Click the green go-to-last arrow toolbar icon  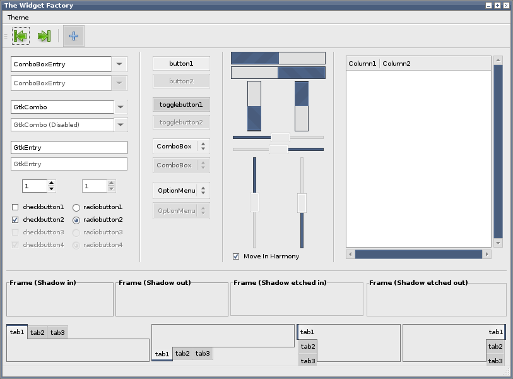(44, 36)
